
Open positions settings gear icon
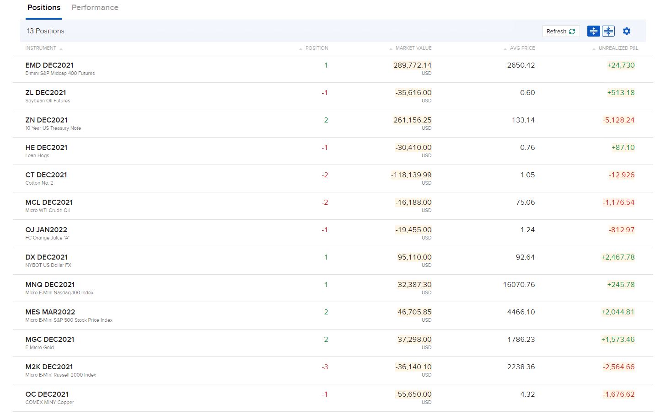[x=627, y=31]
